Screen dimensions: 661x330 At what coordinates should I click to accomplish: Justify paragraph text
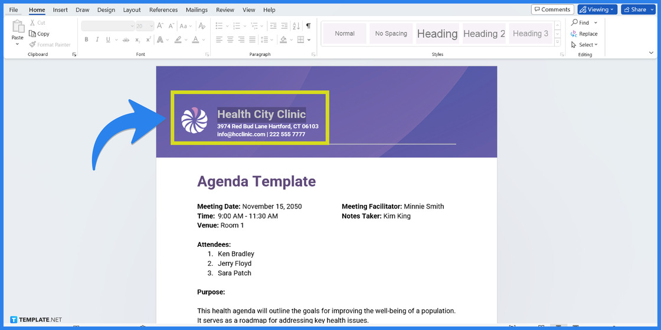click(252, 40)
